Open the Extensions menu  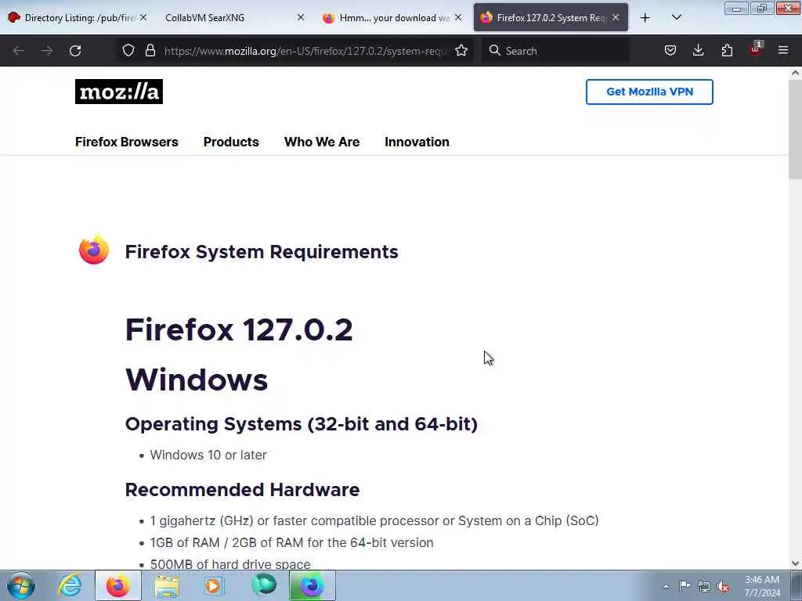(x=727, y=51)
